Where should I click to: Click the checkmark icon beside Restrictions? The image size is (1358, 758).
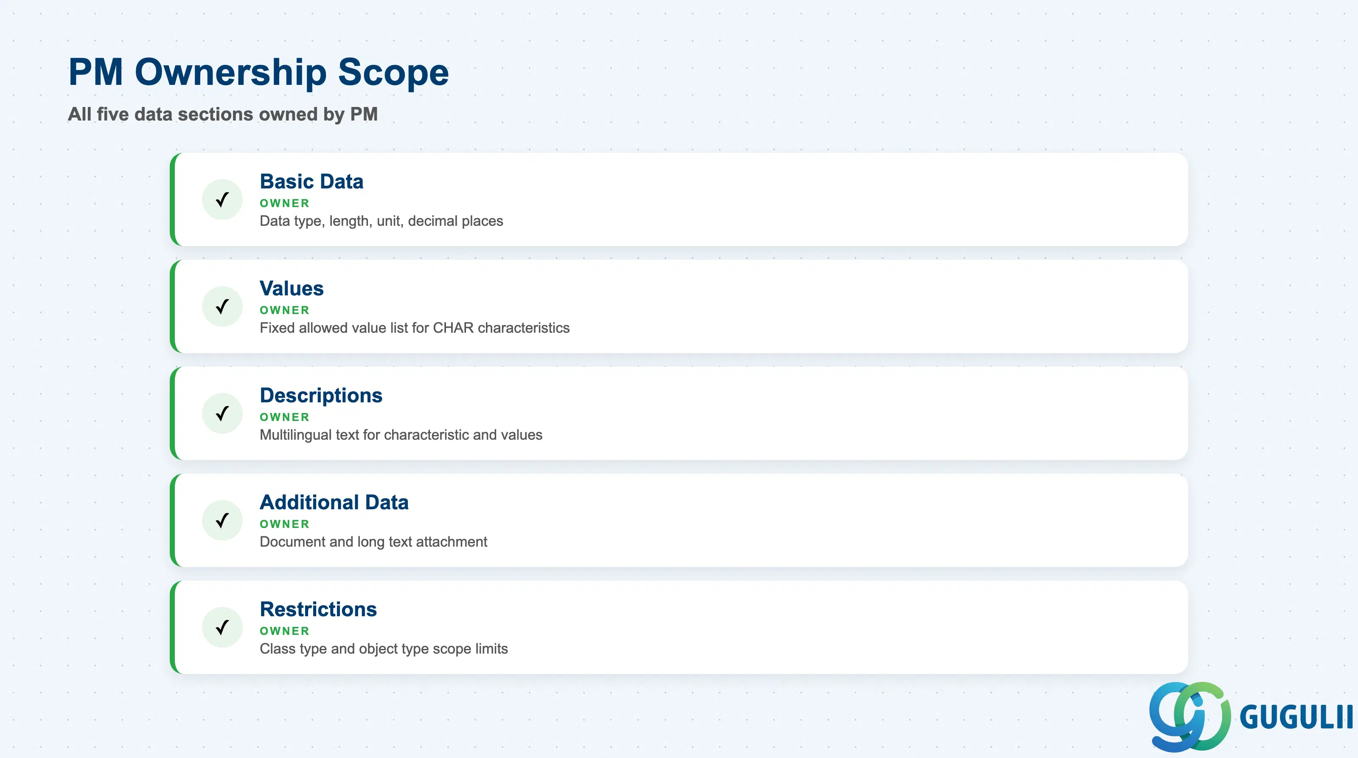222,628
